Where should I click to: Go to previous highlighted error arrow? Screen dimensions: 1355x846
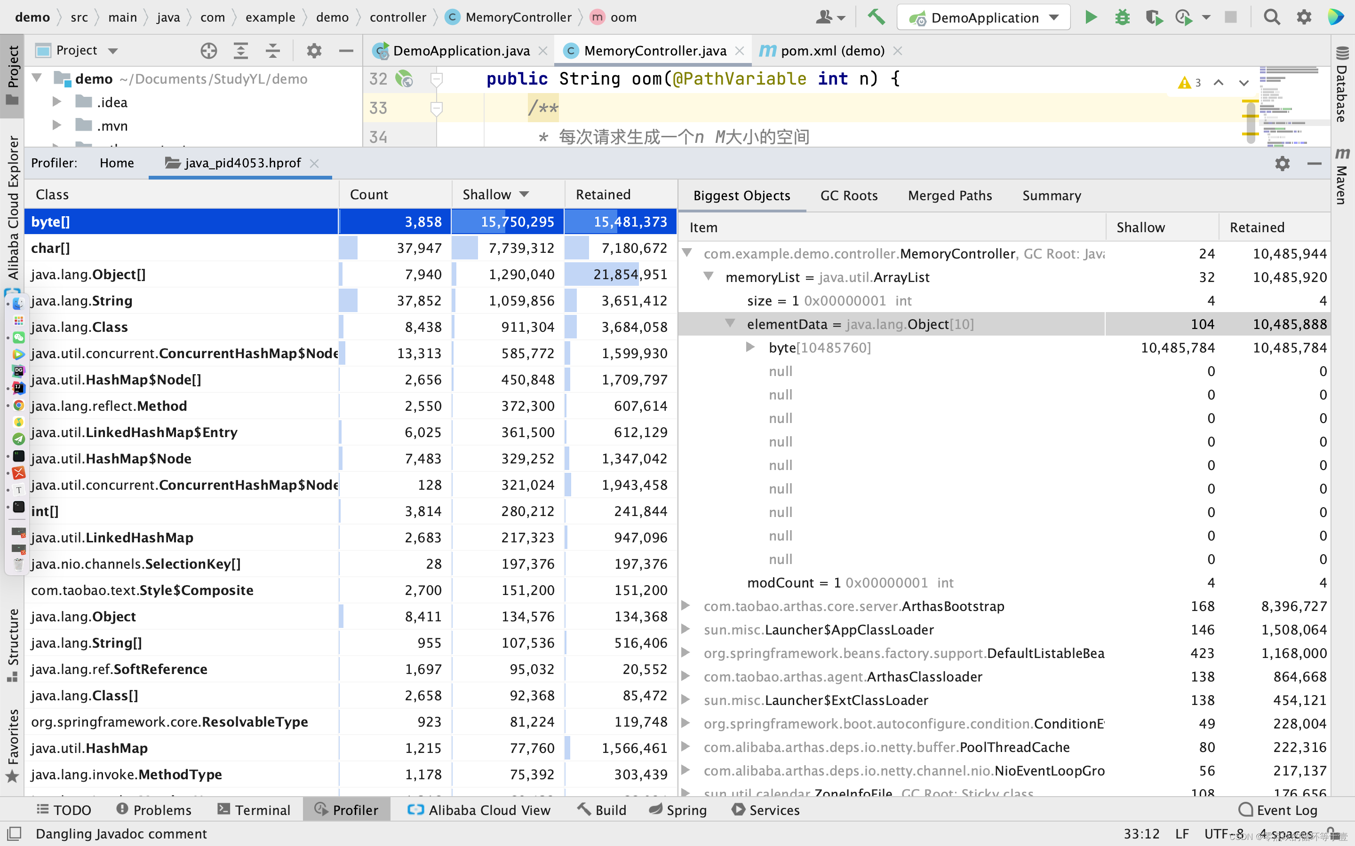coord(1219,83)
